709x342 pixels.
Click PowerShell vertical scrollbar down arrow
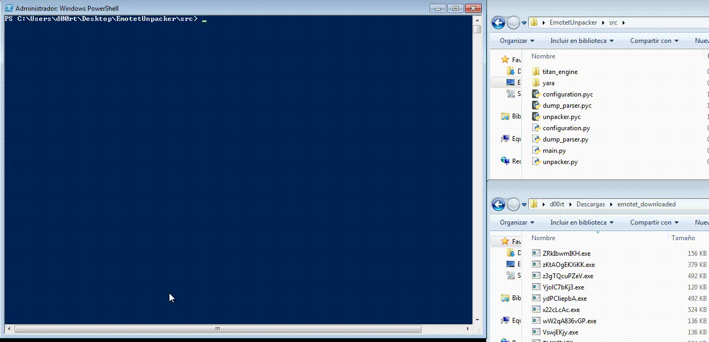pyautogui.click(x=477, y=320)
